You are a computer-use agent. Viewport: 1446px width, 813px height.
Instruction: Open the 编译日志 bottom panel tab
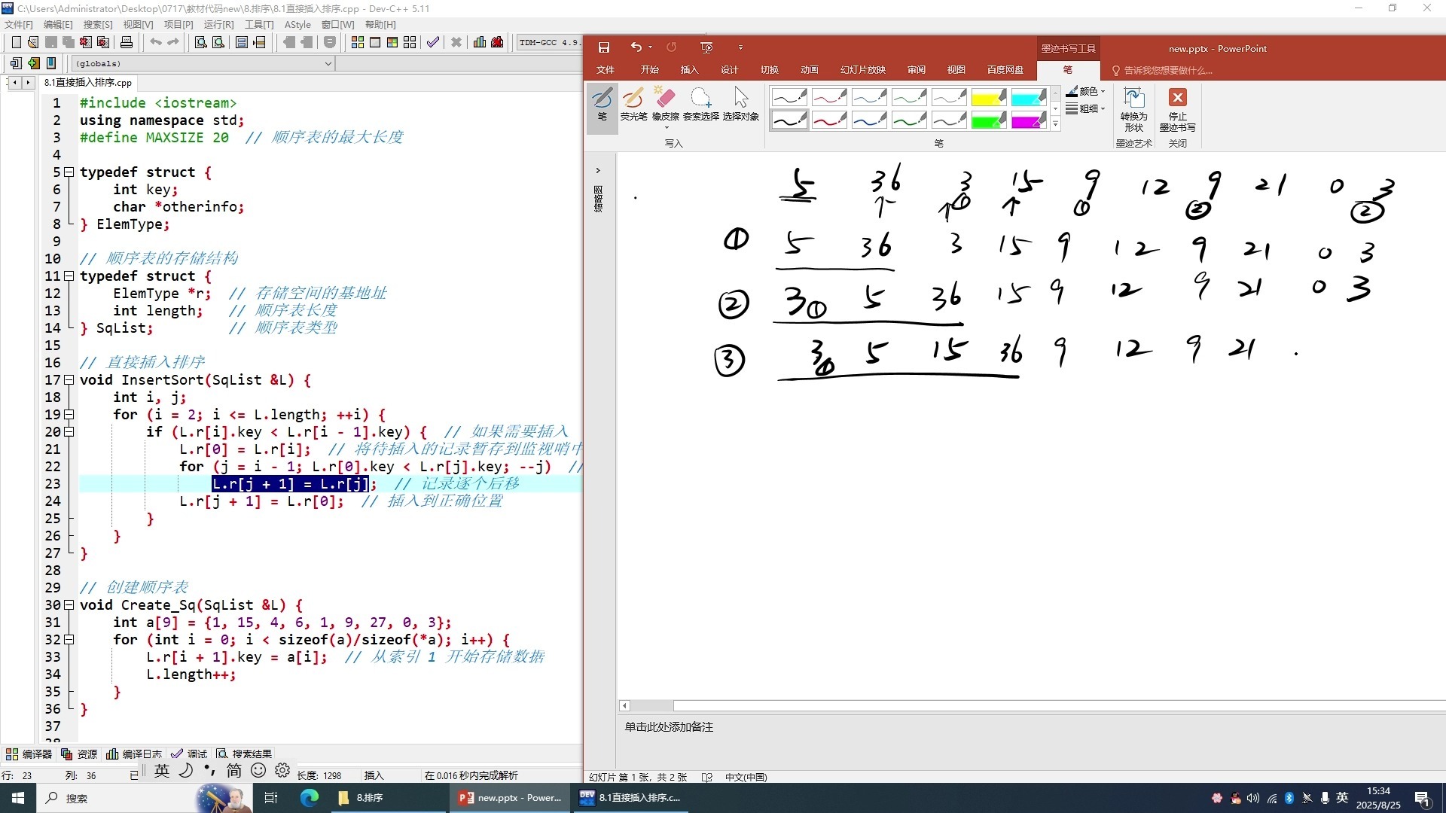[135, 754]
